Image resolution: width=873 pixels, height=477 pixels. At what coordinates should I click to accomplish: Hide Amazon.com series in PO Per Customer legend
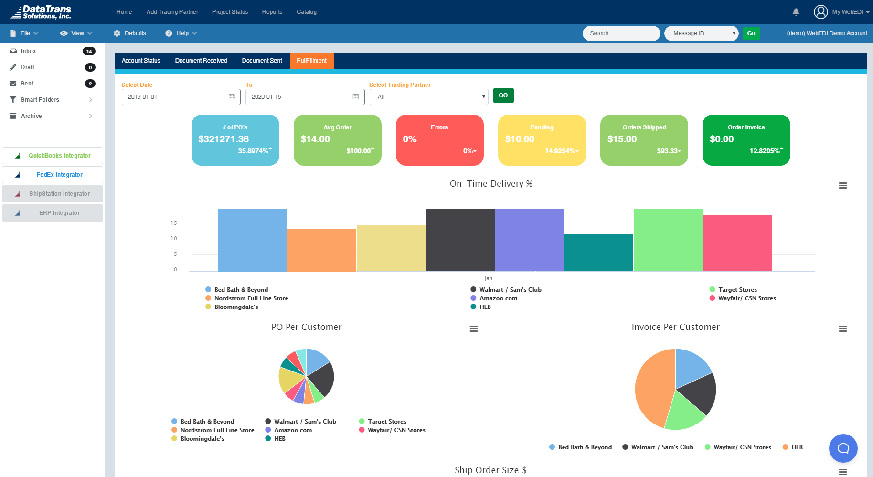point(293,430)
